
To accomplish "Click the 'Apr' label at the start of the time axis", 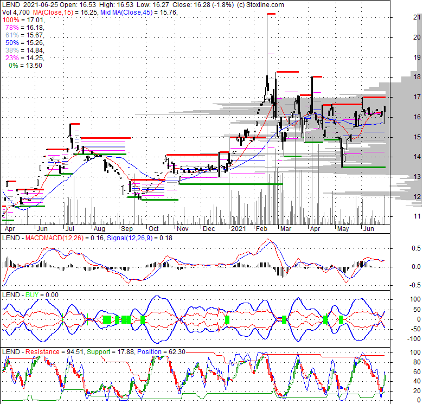I will point(10,229).
